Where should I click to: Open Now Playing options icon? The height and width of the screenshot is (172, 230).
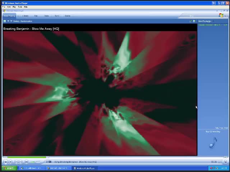click(5, 21)
